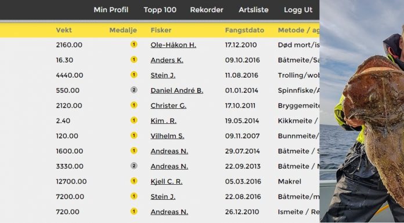Click the Fisker column header
Viewport: 404px width, 223px height.
pyautogui.click(x=161, y=30)
